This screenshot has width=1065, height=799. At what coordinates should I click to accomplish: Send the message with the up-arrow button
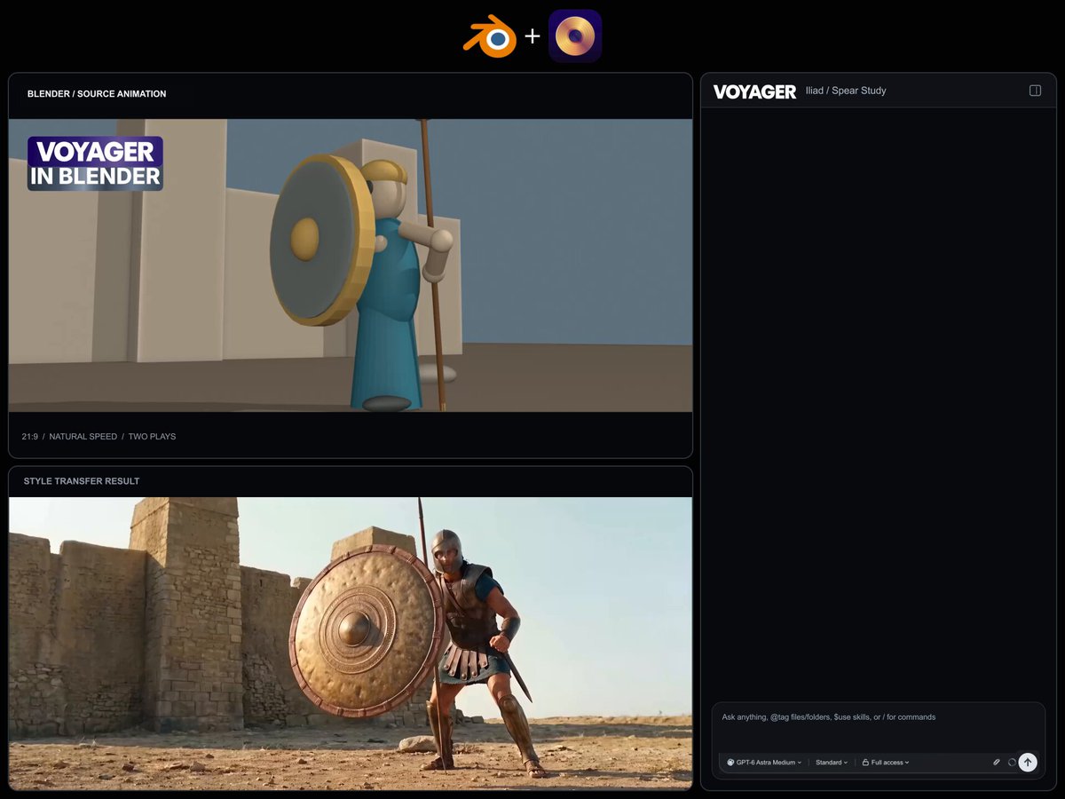point(1028,763)
